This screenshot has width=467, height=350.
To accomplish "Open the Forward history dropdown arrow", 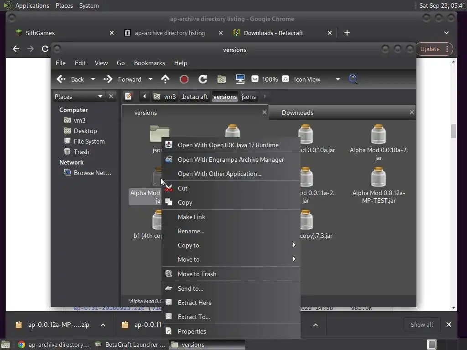I will 150,79.
